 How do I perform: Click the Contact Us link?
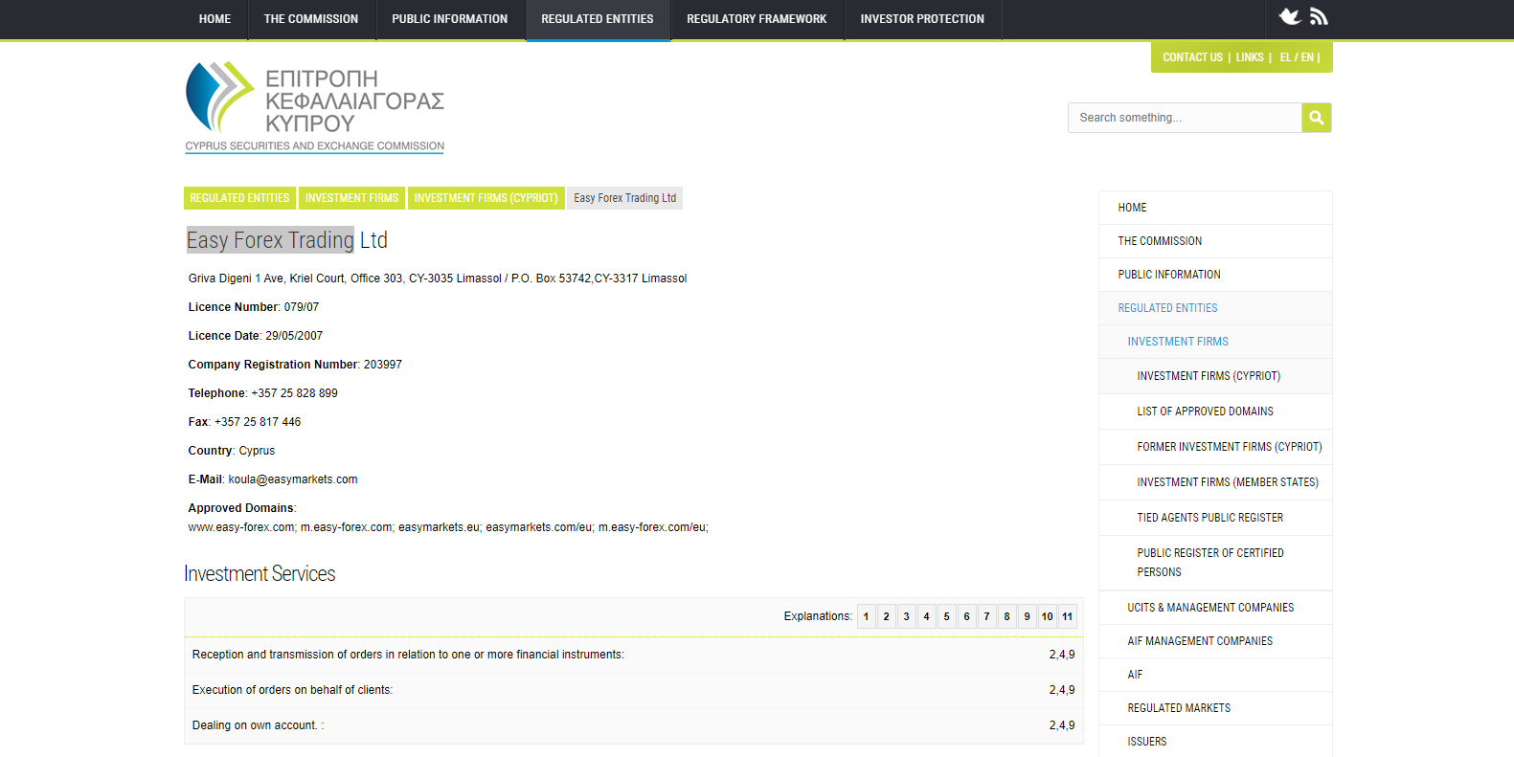[1192, 57]
